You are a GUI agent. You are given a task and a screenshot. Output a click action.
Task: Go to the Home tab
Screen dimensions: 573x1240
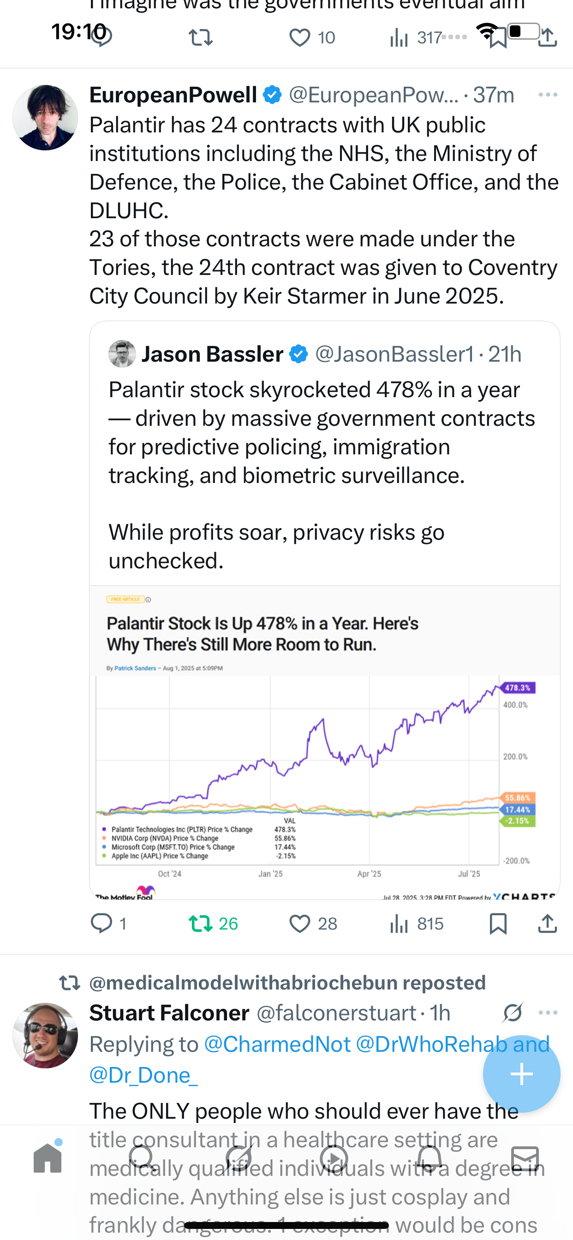click(48, 1158)
